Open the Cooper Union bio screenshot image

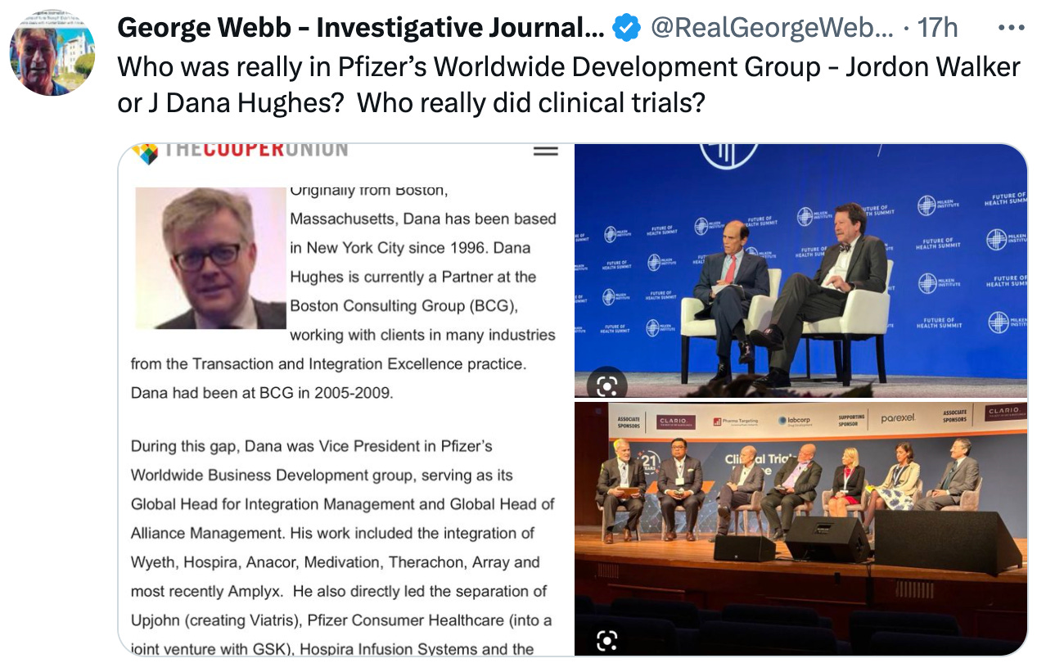[x=345, y=399]
